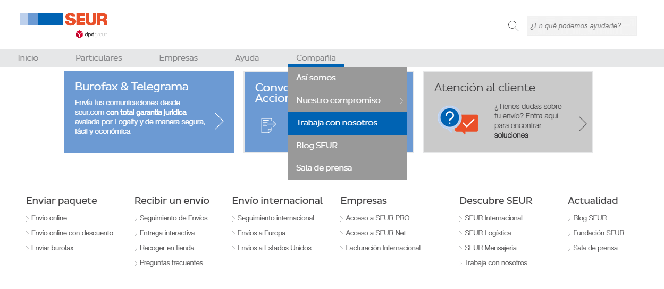The width and height of the screenshot is (664, 289).
Task: Open the Ayuda navigation item
Action: coord(247,58)
